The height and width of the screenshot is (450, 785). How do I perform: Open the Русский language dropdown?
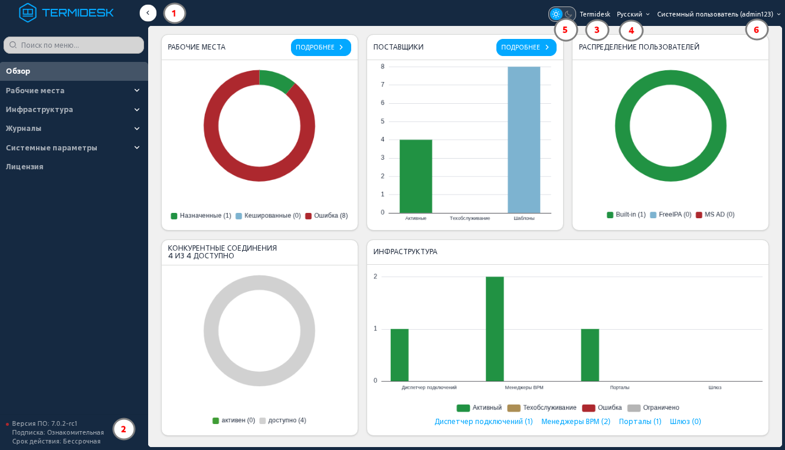[x=633, y=14]
